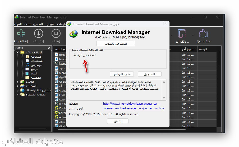Screen dimensions: 239x147
Task: Select the kaspe file row
Action: [61, 63]
